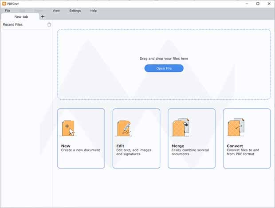Maximize the PDFChef window
This screenshot has height=208, width=275.
tap(258, 4)
